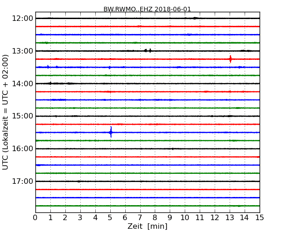The height and width of the screenshot is (236, 295).
Task: Click the large blue spike at minute 5
Action: (111, 133)
